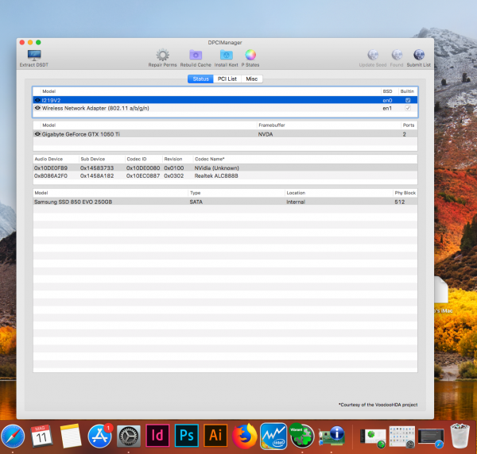Run Repair Perms gear tool

point(162,56)
